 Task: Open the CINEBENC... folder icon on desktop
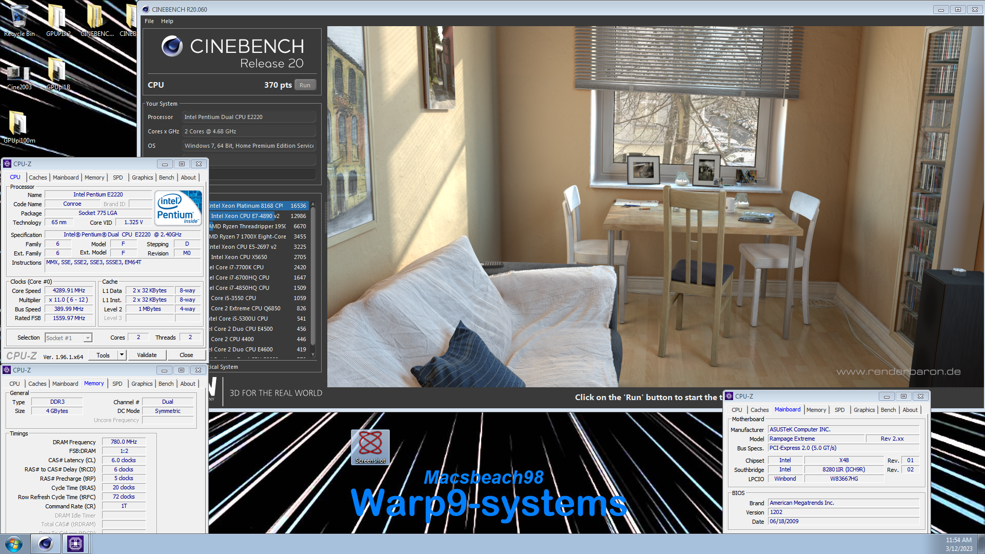click(97, 21)
